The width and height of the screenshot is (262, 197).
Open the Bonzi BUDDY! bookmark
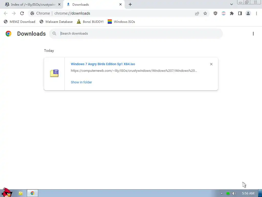(90, 22)
